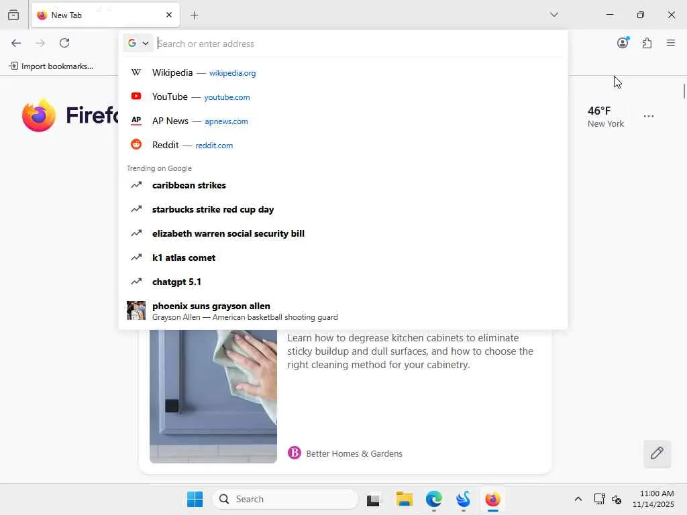Open the Windows Start menu
The width and height of the screenshot is (687, 515).
click(x=195, y=499)
